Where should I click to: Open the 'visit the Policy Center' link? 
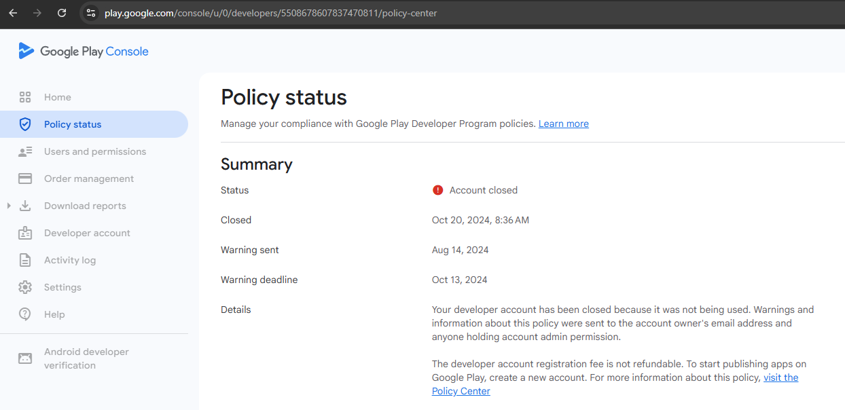[x=780, y=377]
